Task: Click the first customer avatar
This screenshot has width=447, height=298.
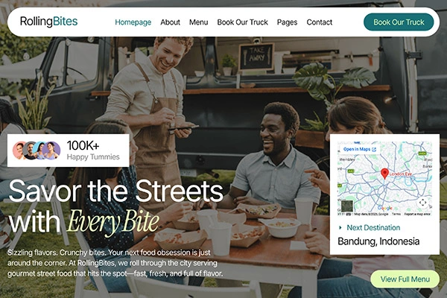Action: click(19, 150)
